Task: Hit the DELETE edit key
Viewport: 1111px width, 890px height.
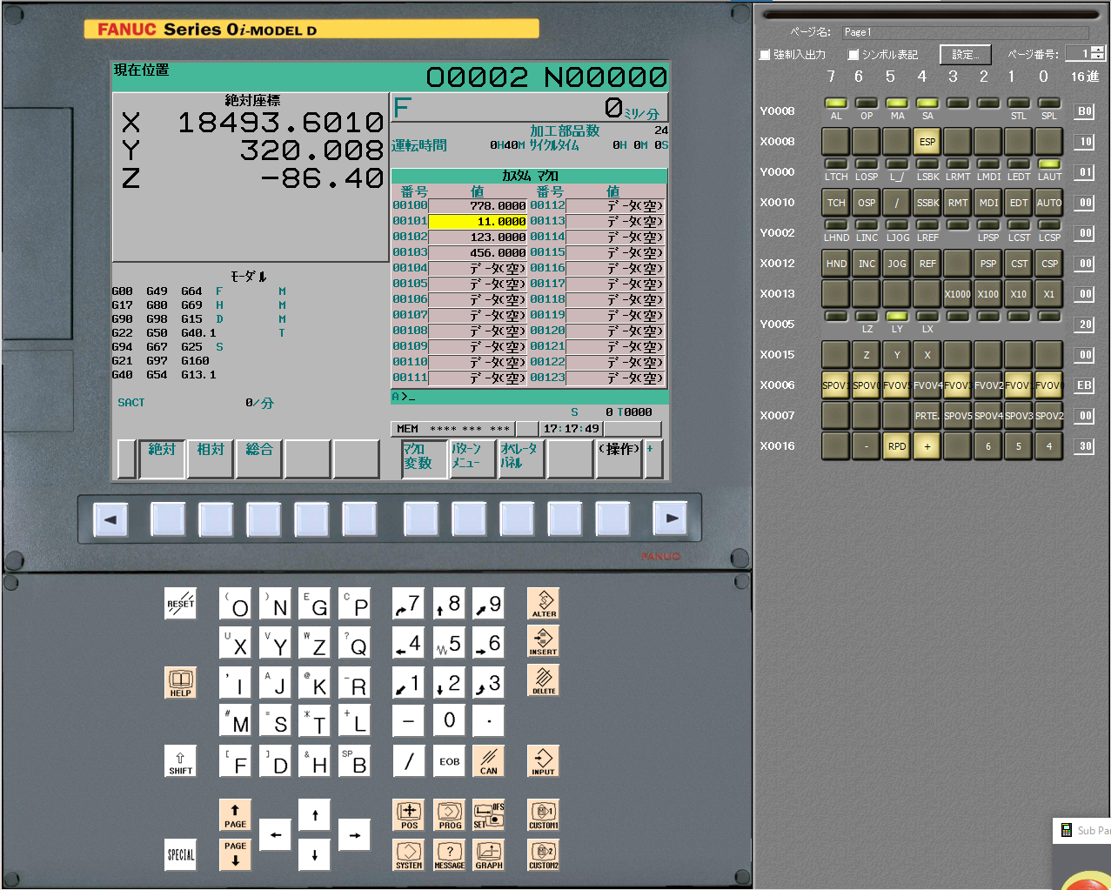Action: (543, 680)
